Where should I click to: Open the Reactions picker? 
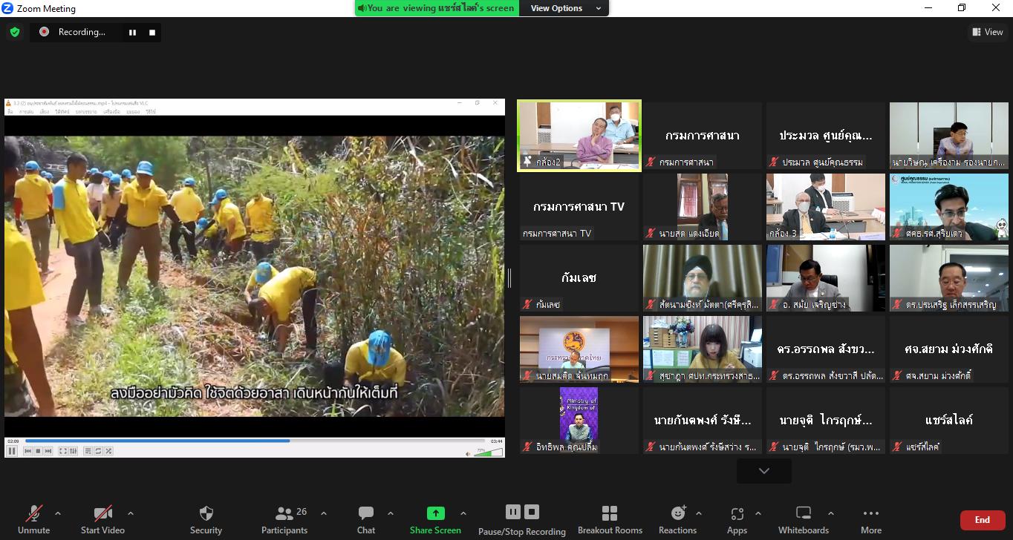pyautogui.click(x=678, y=519)
